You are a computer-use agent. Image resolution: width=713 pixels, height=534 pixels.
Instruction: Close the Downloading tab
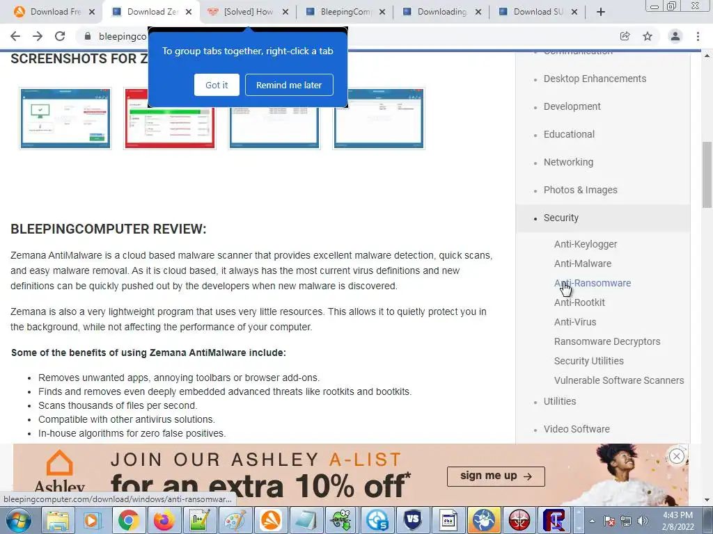pos(478,12)
